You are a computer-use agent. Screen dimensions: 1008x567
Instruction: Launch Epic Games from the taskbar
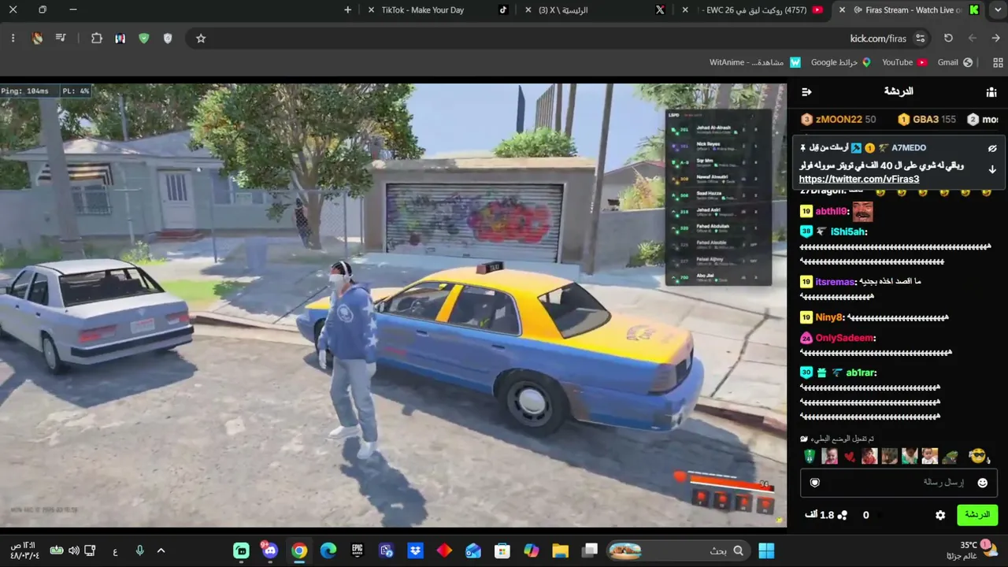(357, 550)
